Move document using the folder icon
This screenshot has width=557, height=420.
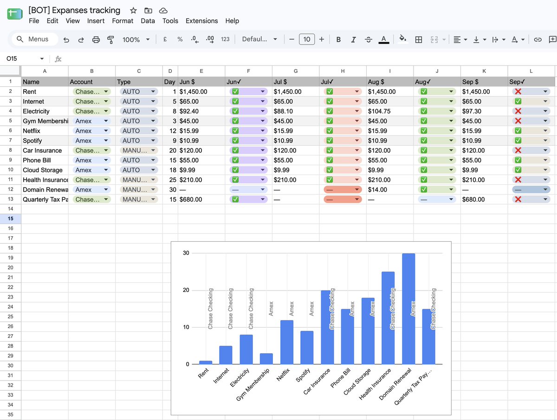(148, 10)
